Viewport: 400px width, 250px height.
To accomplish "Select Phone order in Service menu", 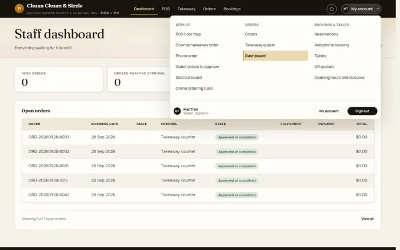I will 186,56.
